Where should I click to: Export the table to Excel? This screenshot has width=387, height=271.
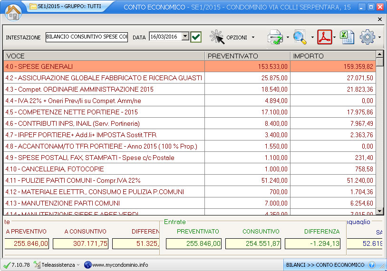click(x=347, y=37)
